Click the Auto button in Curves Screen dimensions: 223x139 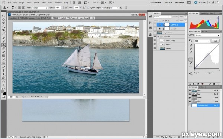tap(215, 41)
